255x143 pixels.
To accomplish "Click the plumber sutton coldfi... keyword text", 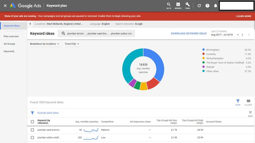I will pos(49,137).
